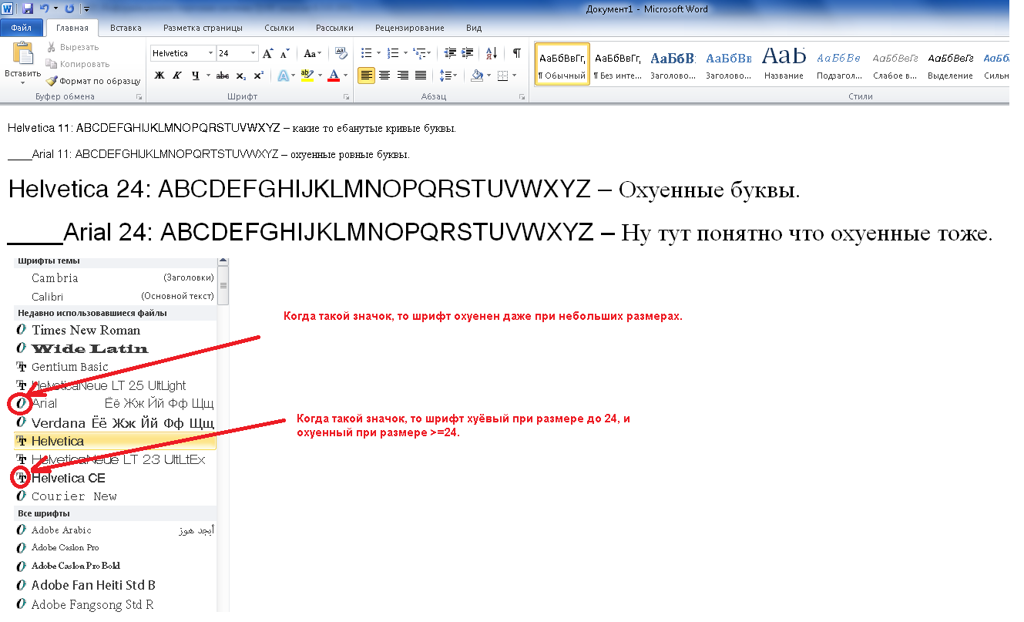Switch to Ссылки tab
Screen dimensions: 1024x622
click(279, 28)
